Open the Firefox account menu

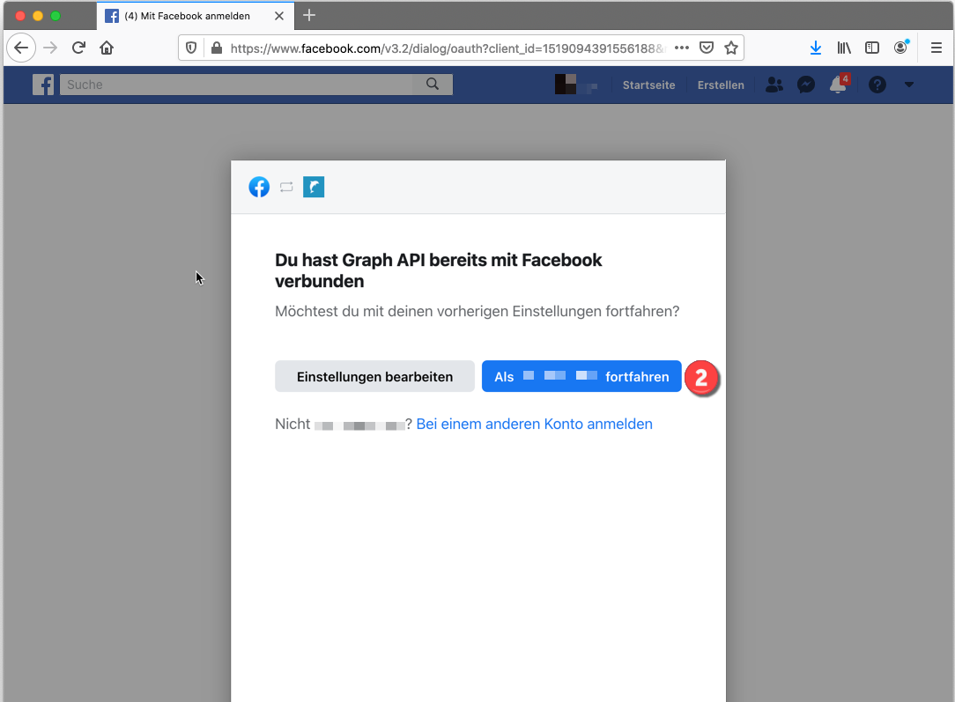click(x=900, y=48)
